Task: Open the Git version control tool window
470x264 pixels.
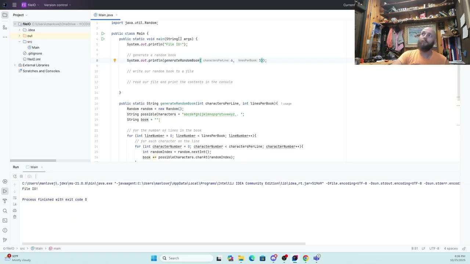Action: point(5,240)
